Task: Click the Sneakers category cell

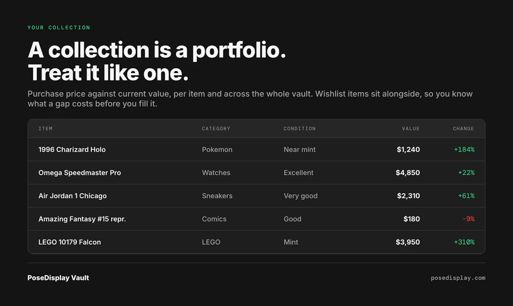Action: (x=217, y=196)
